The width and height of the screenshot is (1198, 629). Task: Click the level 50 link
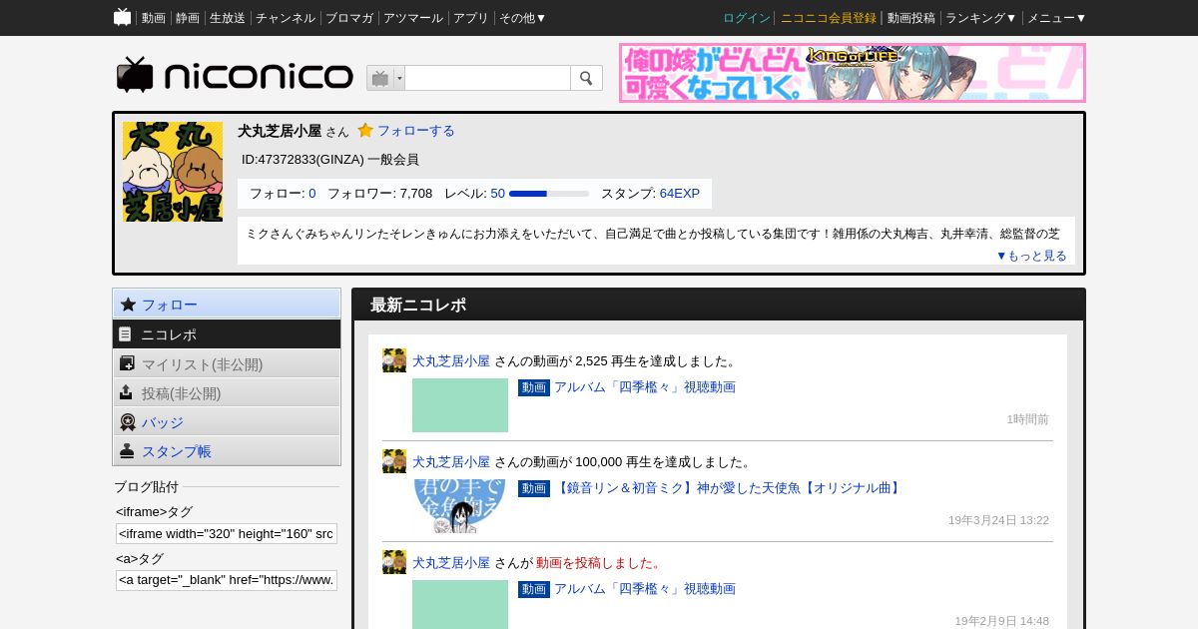tap(498, 194)
